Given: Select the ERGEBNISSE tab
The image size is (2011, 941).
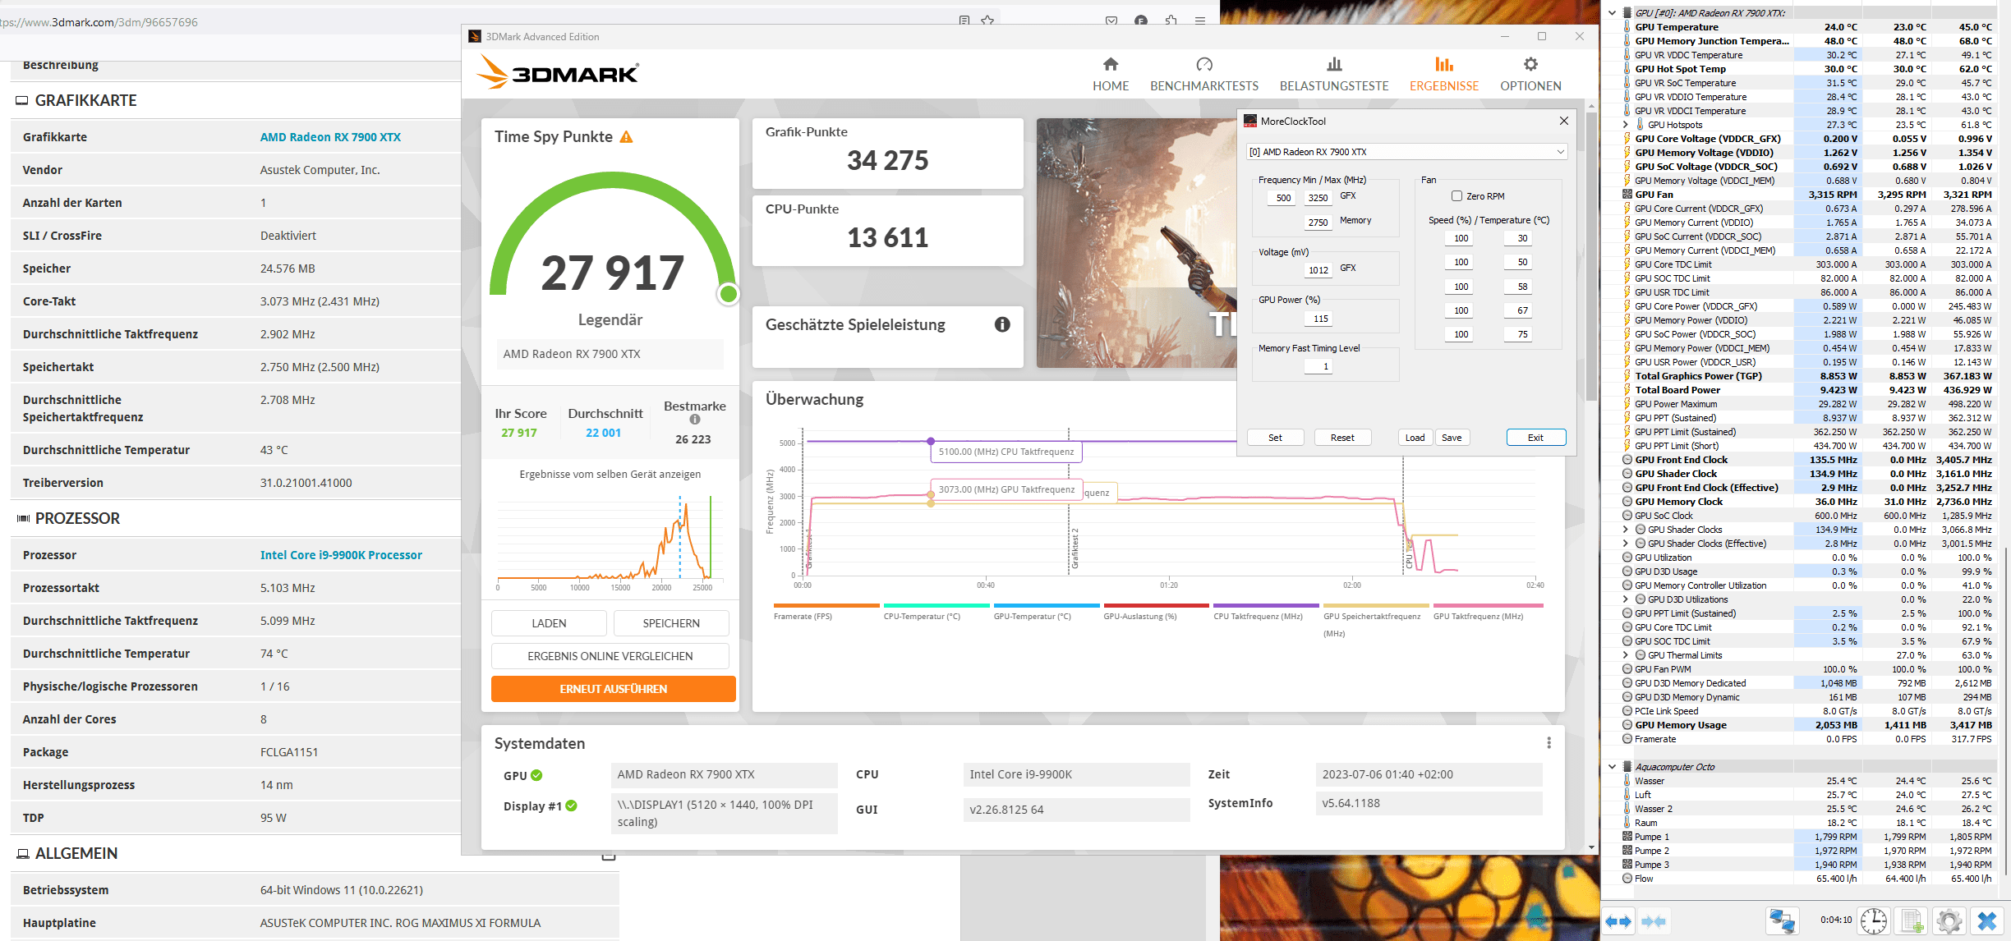Looking at the screenshot, I should coord(1444,74).
